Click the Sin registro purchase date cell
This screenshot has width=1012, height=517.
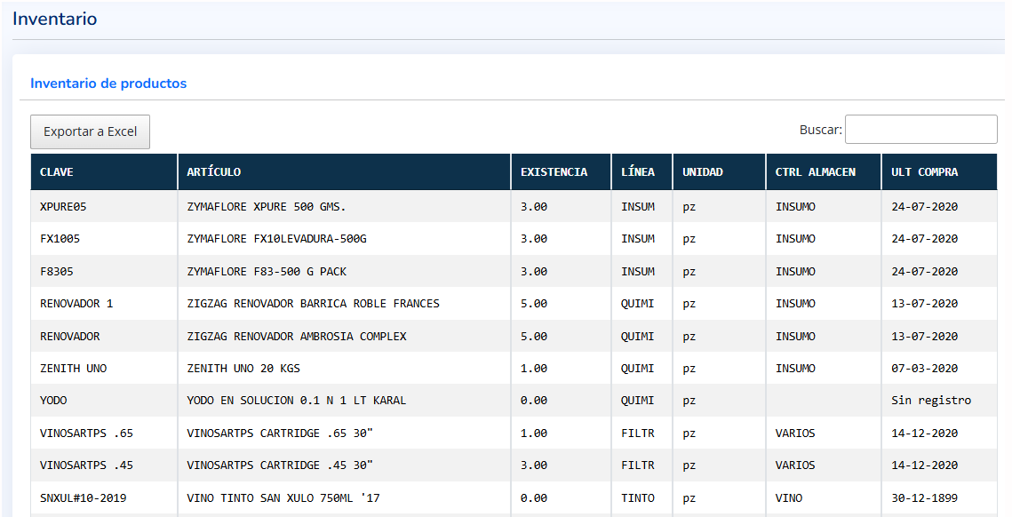pos(931,401)
